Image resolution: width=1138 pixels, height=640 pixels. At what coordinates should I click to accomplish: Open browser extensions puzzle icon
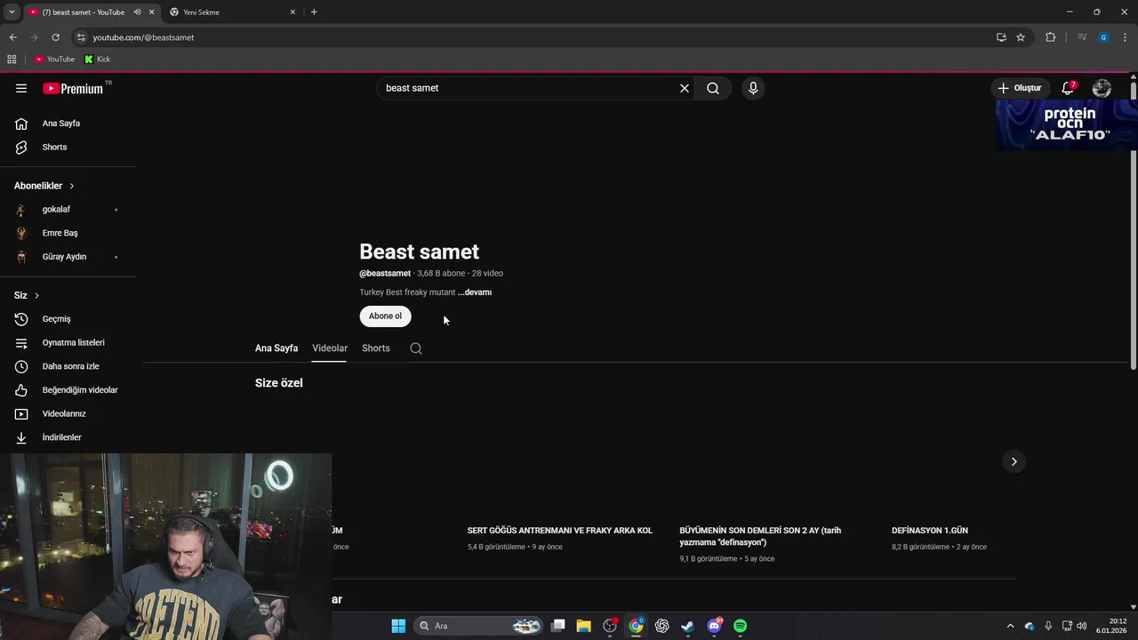[x=1051, y=37]
